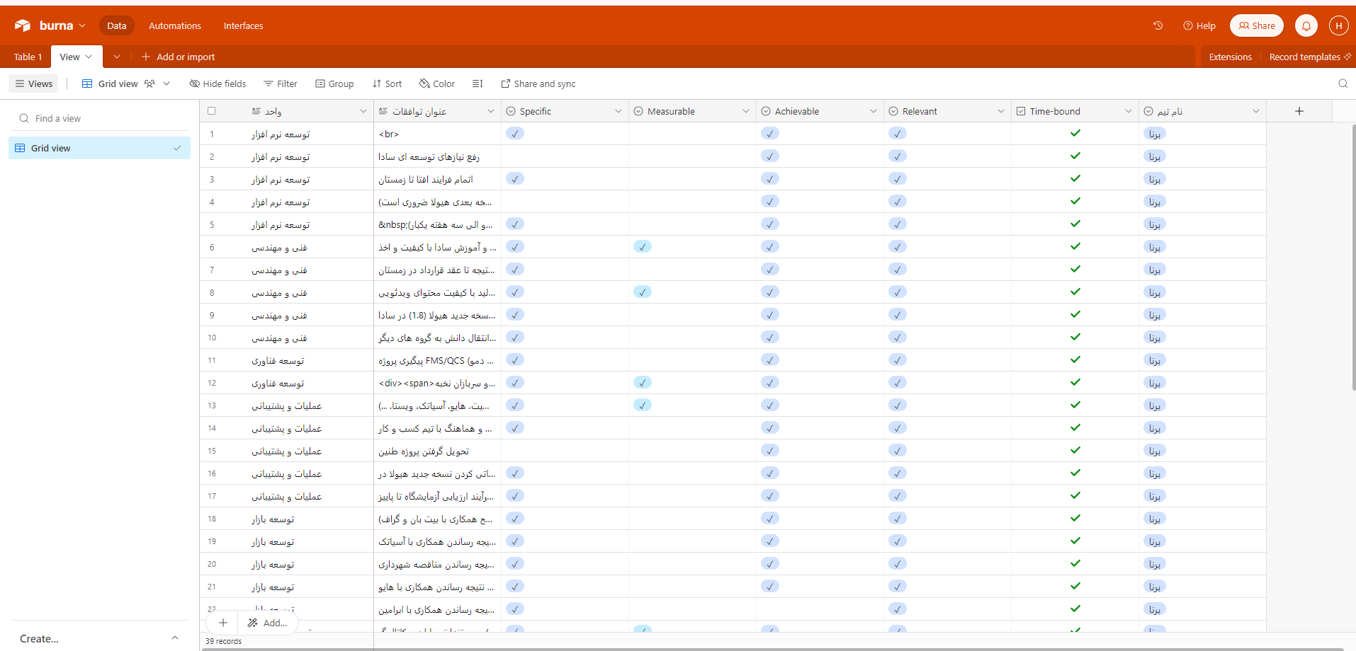The height and width of the screenshot is (651, 1356).
Task: Open the account avatar H
Action: pos(1338,25)
